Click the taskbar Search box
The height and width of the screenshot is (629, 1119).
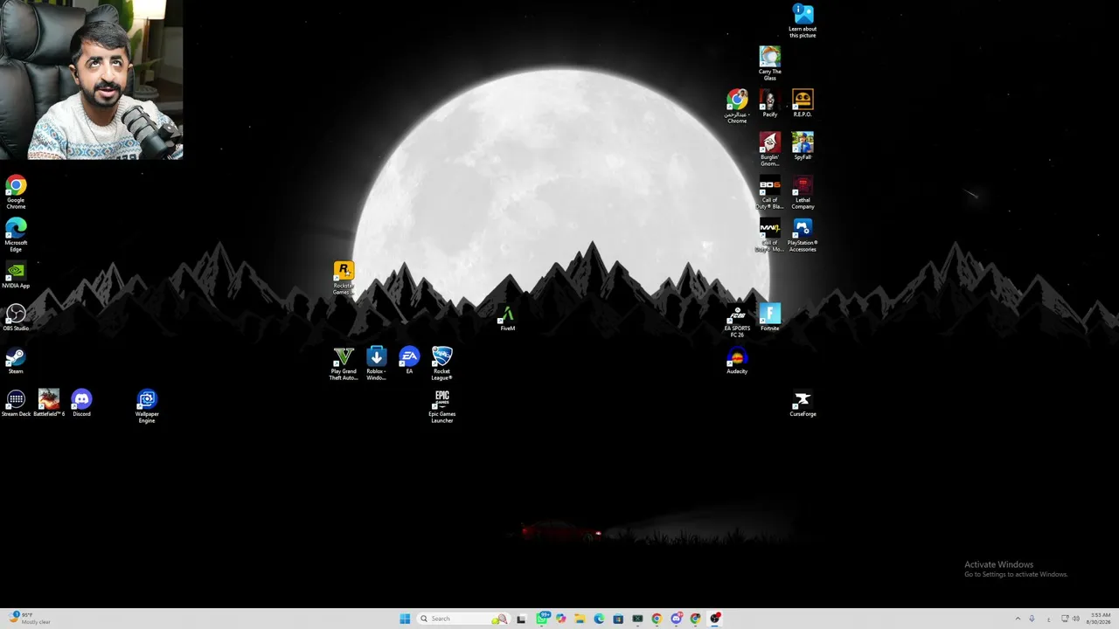coord(463,619)
